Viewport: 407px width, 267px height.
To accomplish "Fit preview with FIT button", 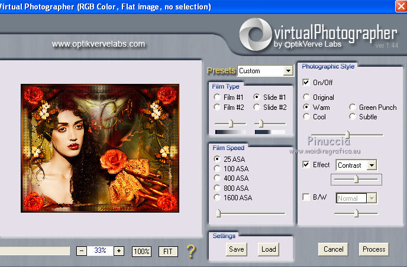I will (168, 251).
